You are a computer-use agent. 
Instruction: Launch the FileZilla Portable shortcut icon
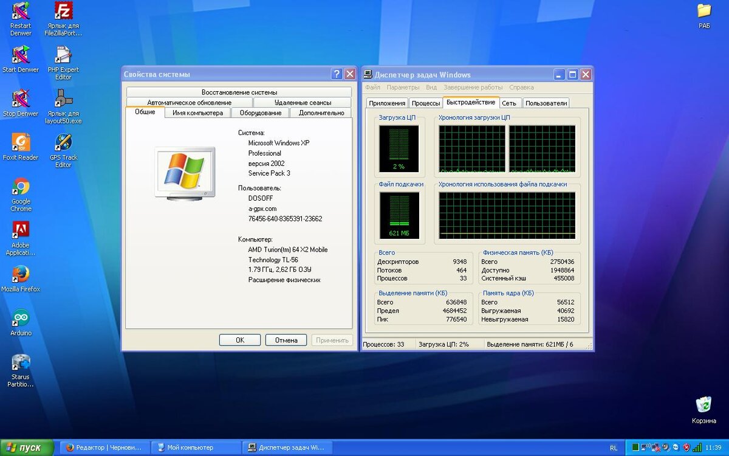click(x=63, y=11)
